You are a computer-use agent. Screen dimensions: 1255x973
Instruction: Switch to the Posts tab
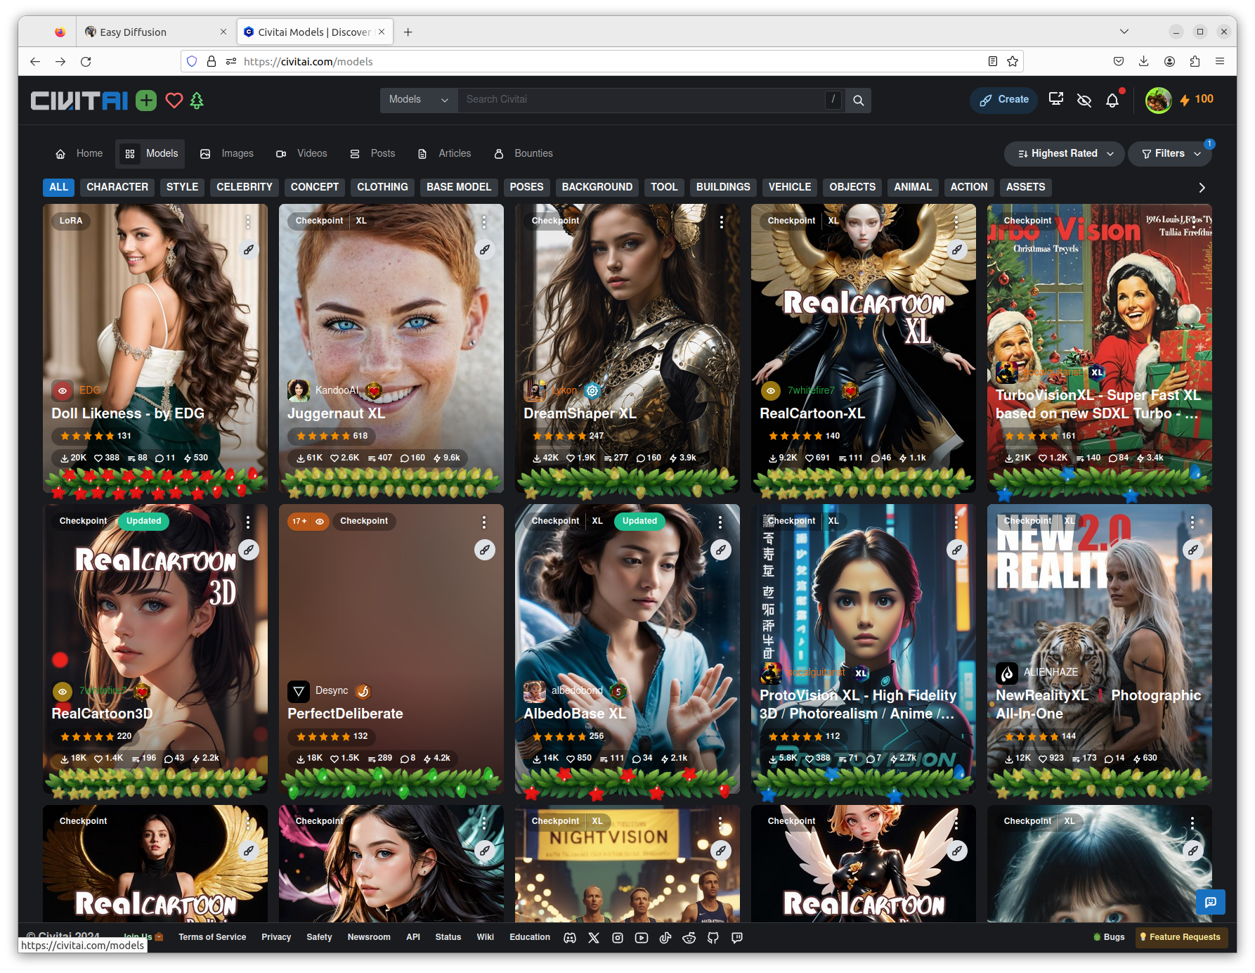[x=372, y=153]
